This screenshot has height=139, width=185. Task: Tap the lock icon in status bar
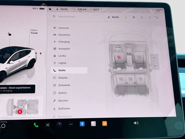coord(50,9)
